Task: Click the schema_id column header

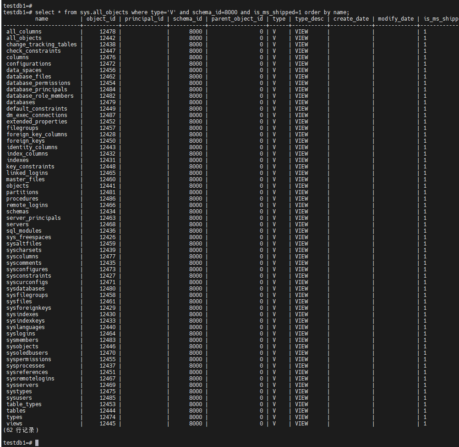Action: point(187,19)
